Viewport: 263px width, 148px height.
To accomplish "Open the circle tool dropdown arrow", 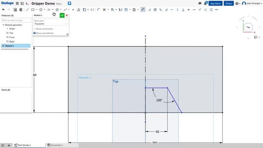I will pos(44,10).
